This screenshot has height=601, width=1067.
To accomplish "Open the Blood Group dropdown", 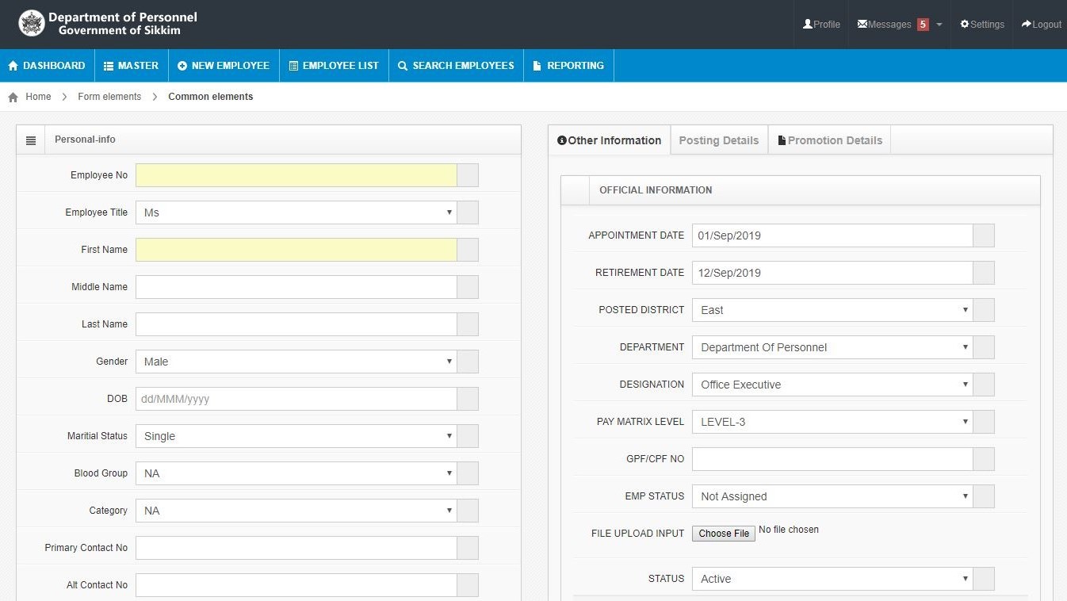I will point(296,473).
